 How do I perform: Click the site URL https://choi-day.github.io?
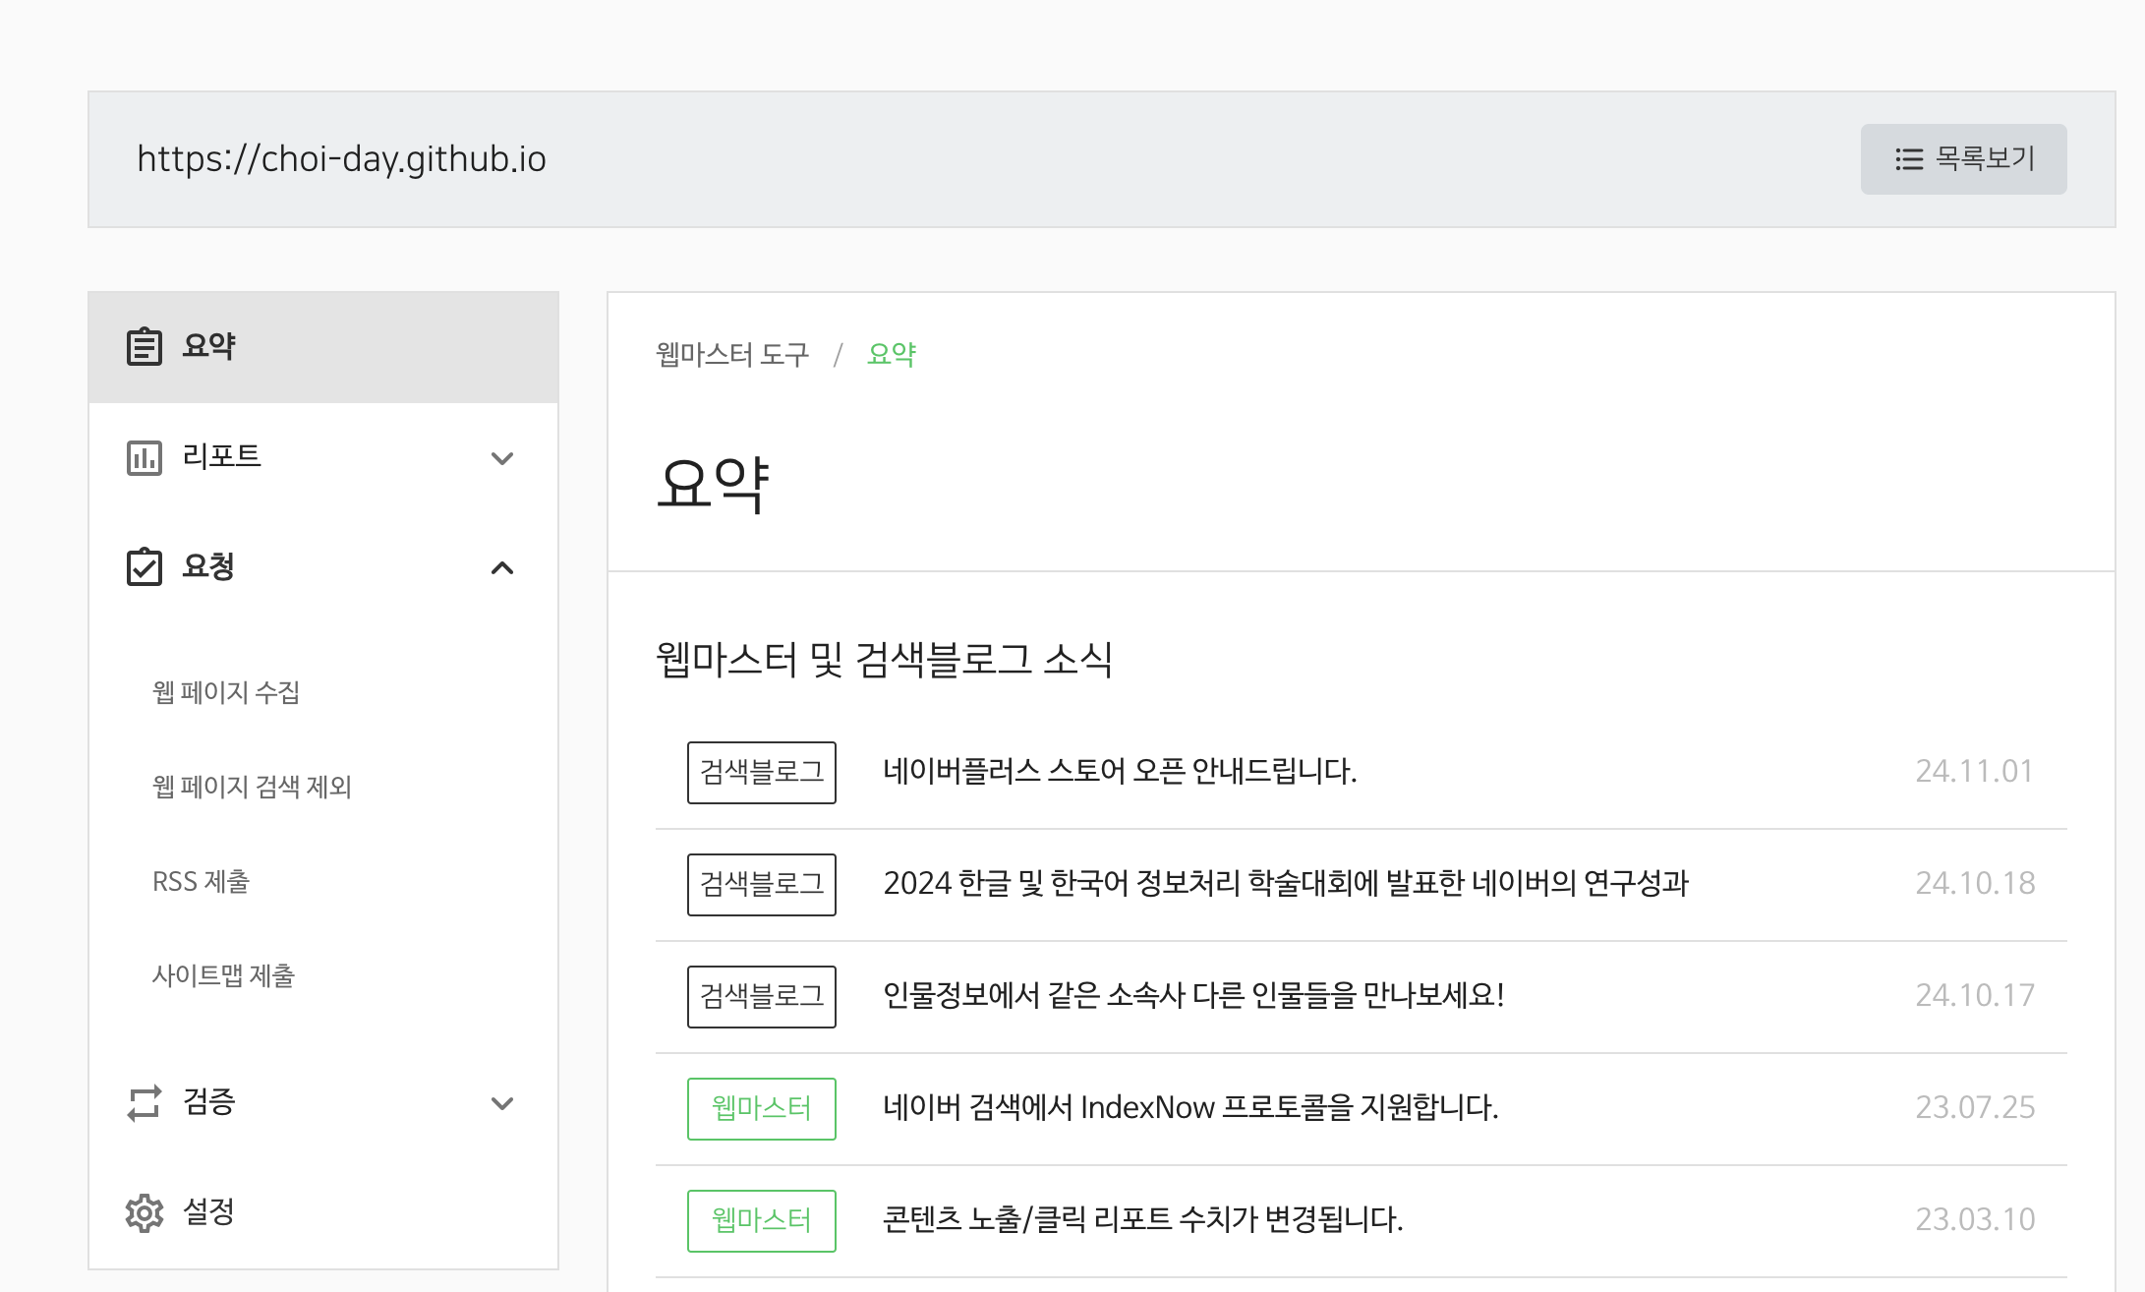click(x=341, y=159)
